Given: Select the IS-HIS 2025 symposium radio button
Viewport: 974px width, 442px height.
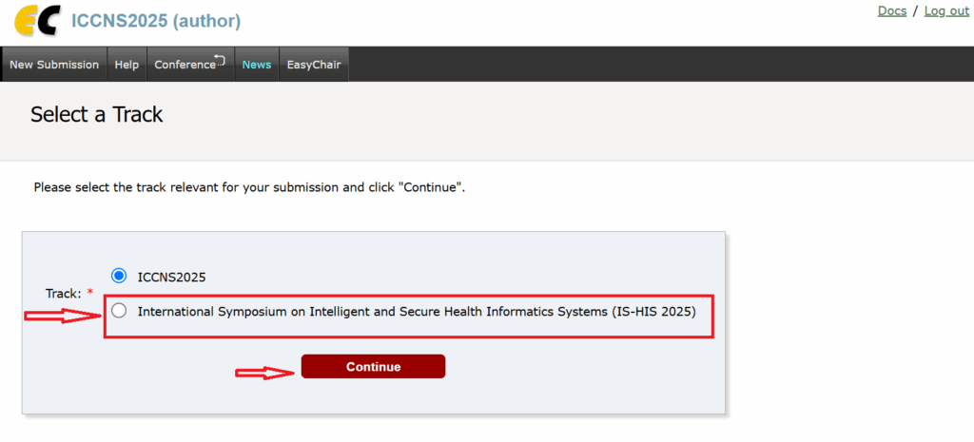Looking at the screenshot, I should (119, 311).
